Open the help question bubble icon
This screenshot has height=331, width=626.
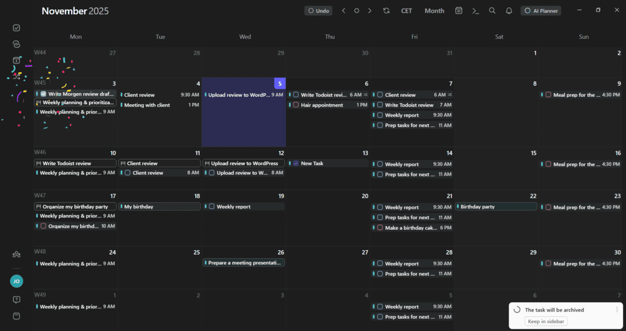17,300
